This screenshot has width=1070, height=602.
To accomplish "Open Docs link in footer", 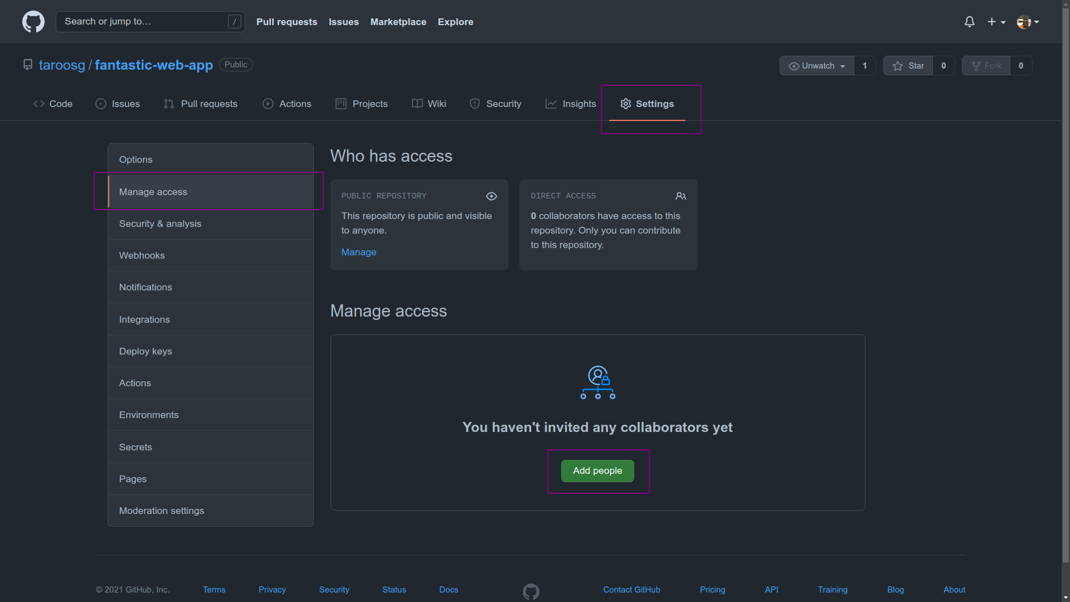I will coord(449,590).
